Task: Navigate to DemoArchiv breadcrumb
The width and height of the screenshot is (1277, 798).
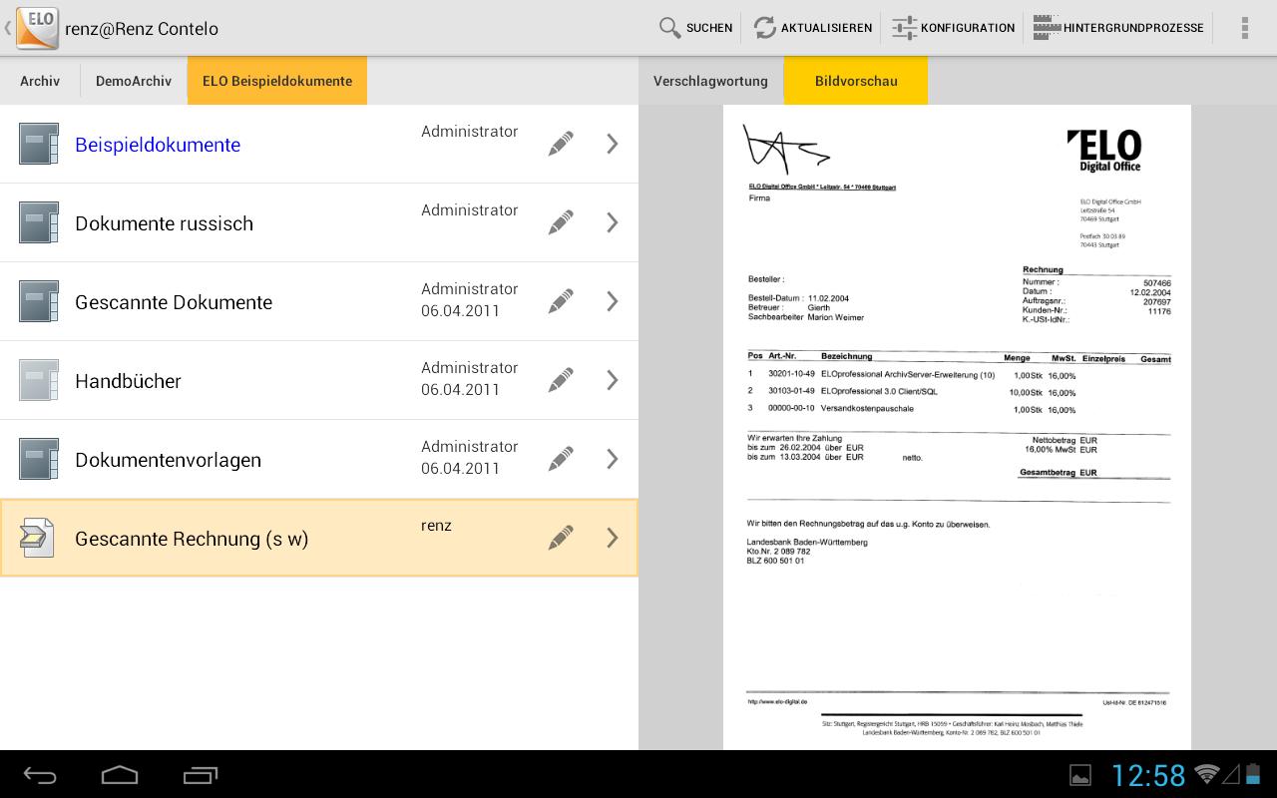Action: (134, 81)
